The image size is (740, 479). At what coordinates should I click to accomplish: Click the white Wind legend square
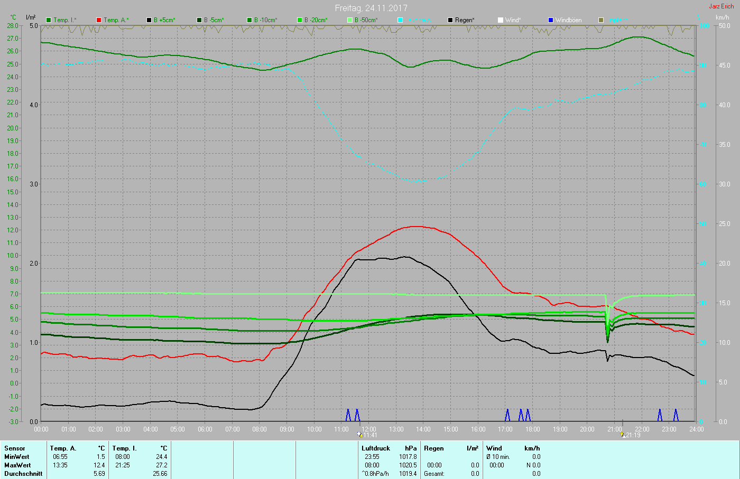pos(501,20)
